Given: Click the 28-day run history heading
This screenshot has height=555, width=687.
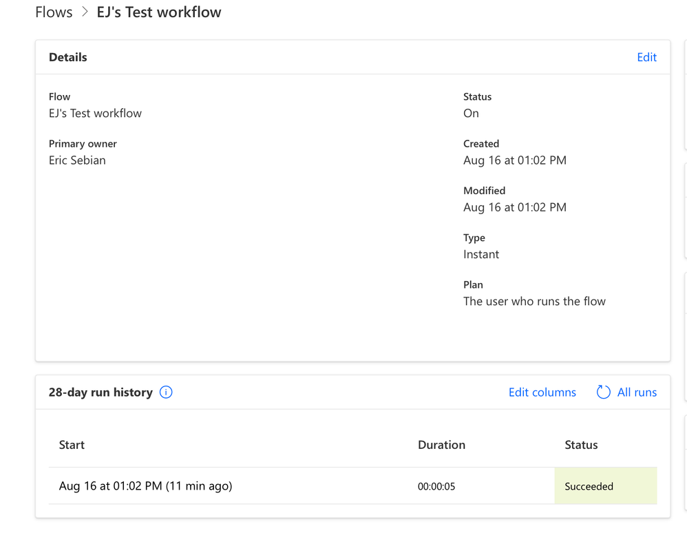Looking at the screenshot, I should coord(101,392).
